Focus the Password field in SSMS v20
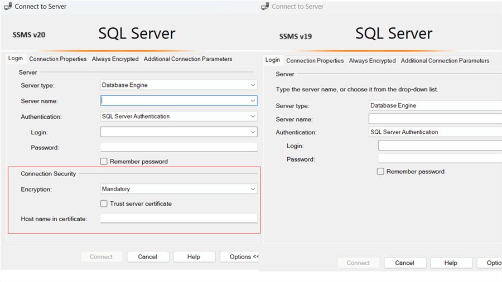Image resolution: width=502 pixels, height=282 pixels. click(178, 148)
